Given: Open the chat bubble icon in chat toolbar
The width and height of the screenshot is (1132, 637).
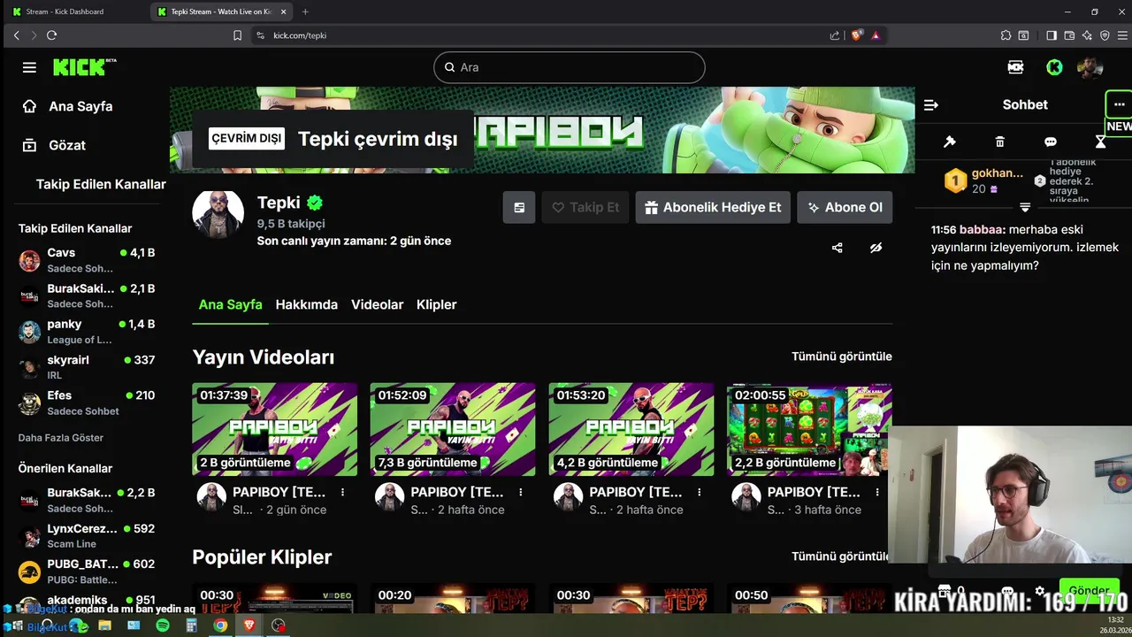Looking at the screenshot, I should click(1051, 142).
